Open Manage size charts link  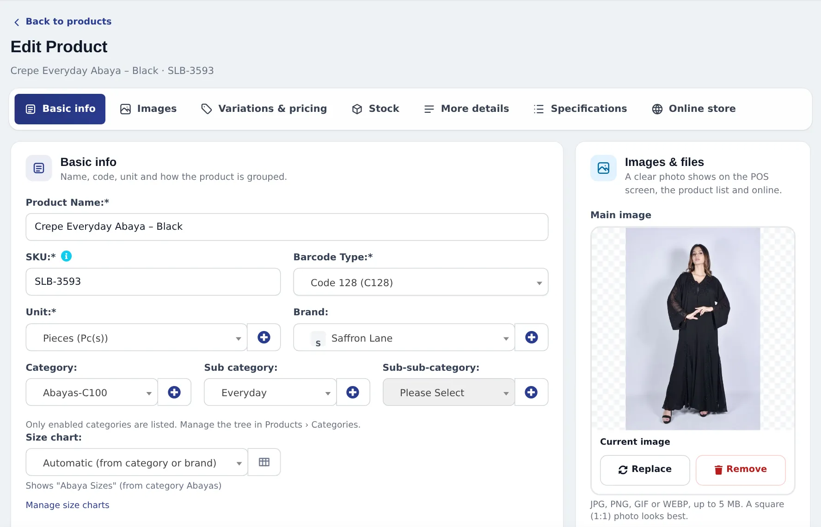click(67, 505)
